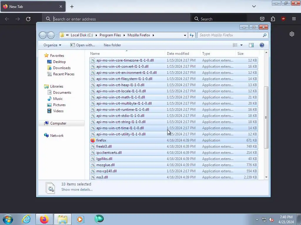Open Downloads in Favorites
The width and height of the screenshot is (301, 225).
click(x=62, y=68)
